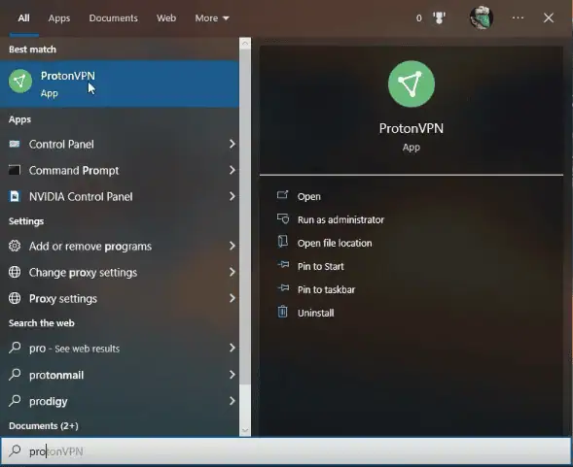Click the Pin to Start pin icon

pos(283,264)
